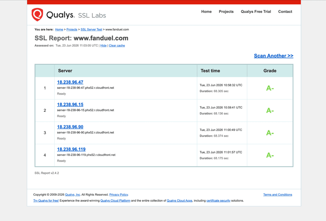Open server 18.238.96.47 report link
Image resolution: width=326 pixels, height=221 pixels.
click(70, 82)
